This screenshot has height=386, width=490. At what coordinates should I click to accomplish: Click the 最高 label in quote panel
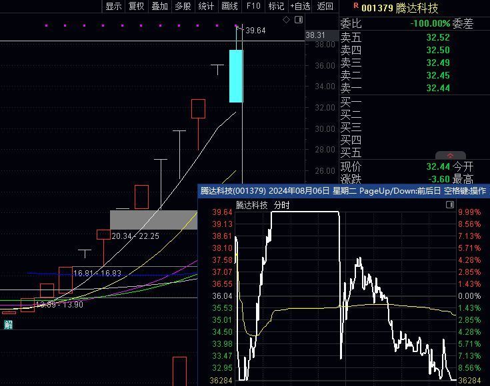(463, 179)
